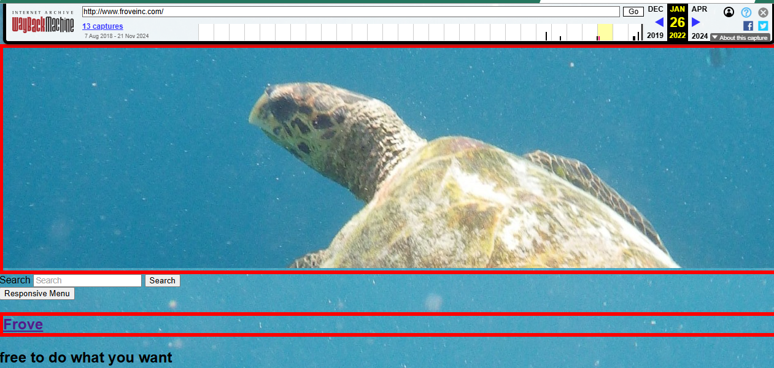Click the Go button

tap(633, 12)
